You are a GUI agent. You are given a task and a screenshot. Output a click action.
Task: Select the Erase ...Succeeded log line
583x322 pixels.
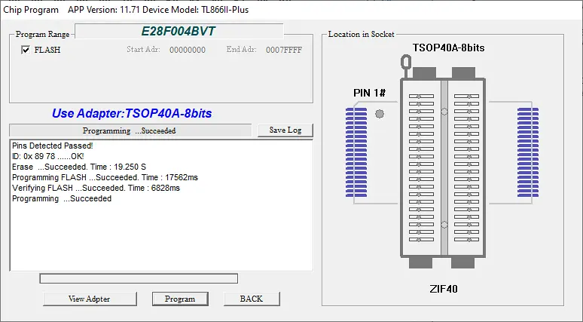[x=79, y=167]
